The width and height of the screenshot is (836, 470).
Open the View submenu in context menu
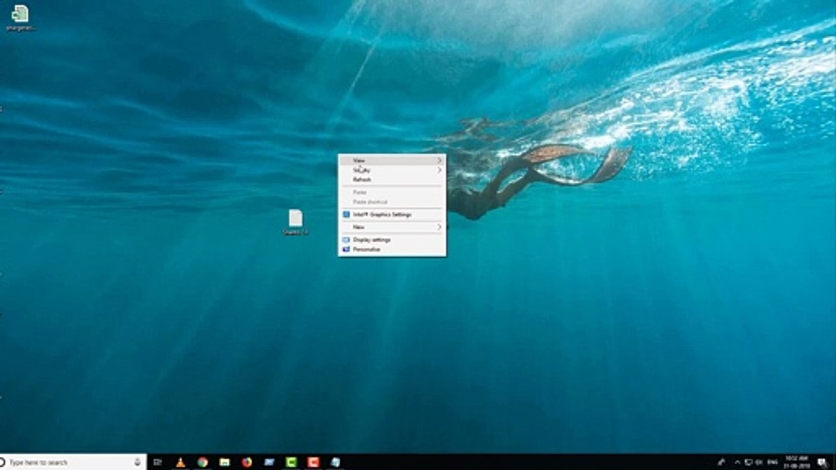(x=392, y=160)
